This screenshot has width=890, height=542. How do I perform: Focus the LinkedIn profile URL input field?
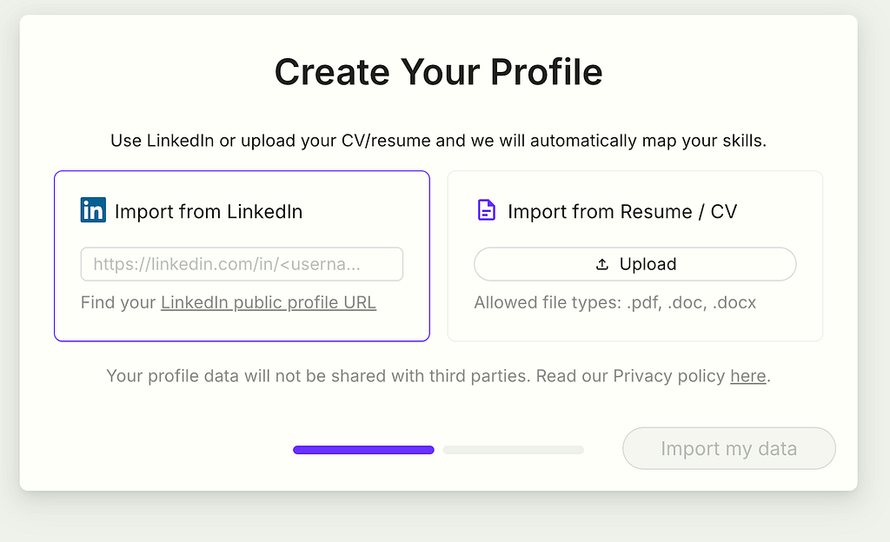pyautogui.click(x=242, y=264)
